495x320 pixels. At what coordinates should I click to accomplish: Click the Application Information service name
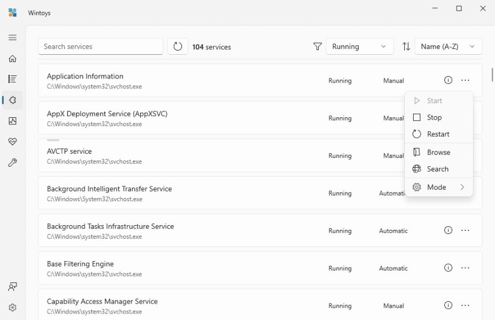85,76
